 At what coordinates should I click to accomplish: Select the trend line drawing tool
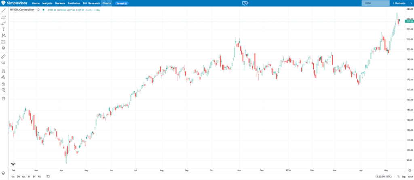[3, 10]
